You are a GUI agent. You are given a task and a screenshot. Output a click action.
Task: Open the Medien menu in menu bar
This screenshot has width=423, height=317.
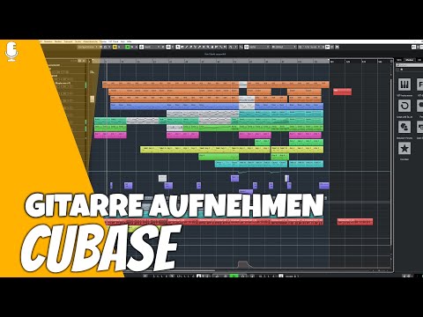(x=58, y=41)
